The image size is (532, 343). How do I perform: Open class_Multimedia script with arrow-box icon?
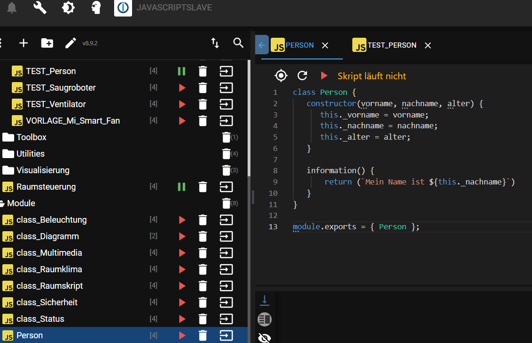pos(227,253)
